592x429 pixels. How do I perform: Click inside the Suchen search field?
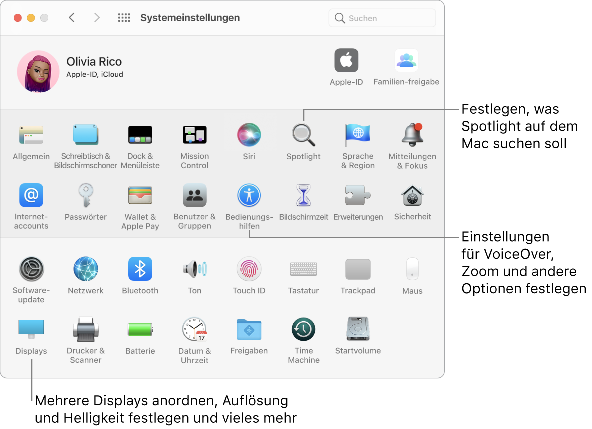382,18
